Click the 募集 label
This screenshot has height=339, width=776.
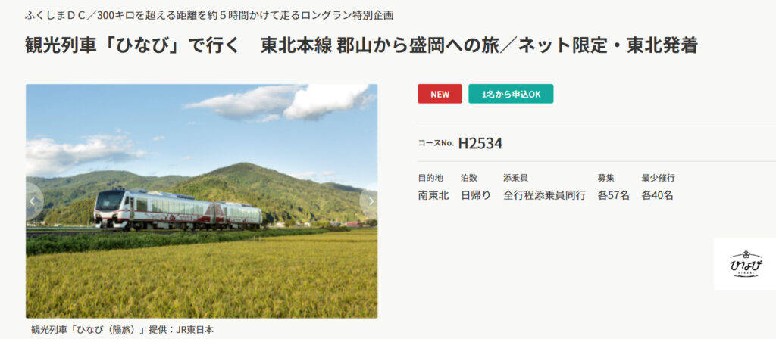(605, 178)
